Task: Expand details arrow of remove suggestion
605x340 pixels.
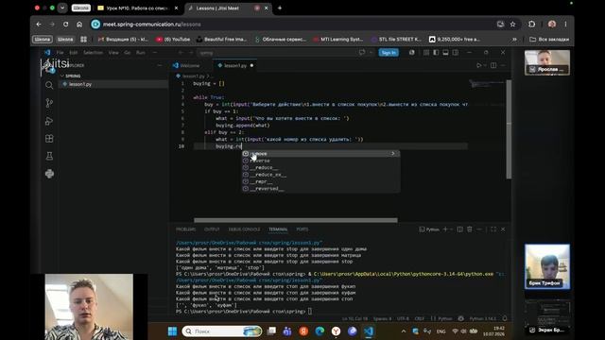Action: coord(393,153)
